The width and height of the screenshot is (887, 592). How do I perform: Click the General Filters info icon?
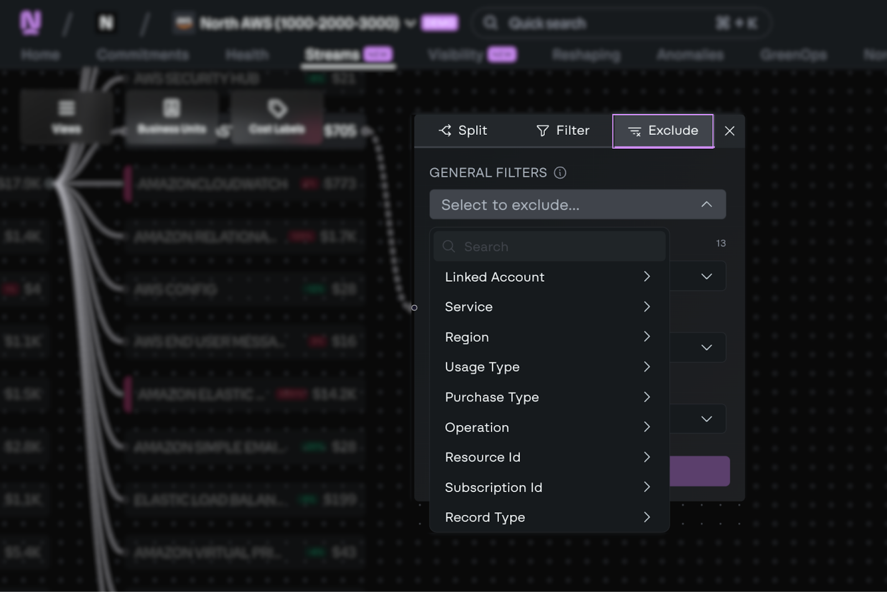point(561,173)
